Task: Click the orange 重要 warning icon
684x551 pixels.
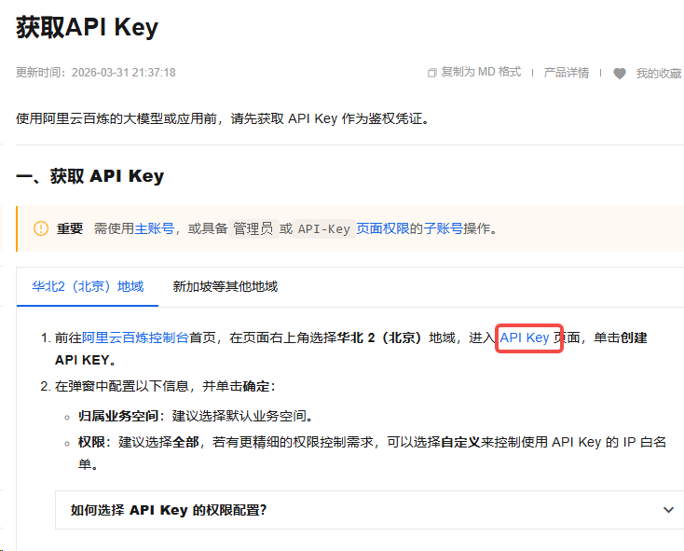Action: (x=41, y=228)
